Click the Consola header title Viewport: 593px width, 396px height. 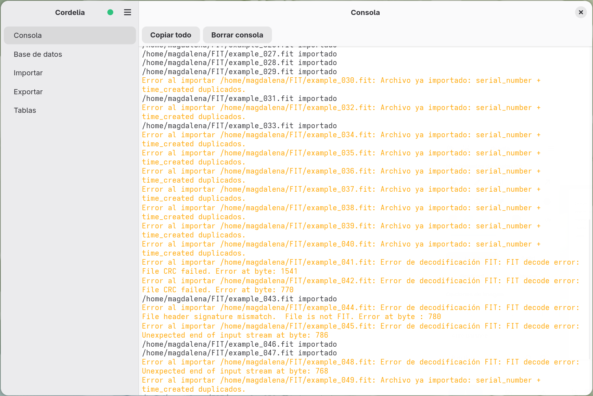coord(365,12)
